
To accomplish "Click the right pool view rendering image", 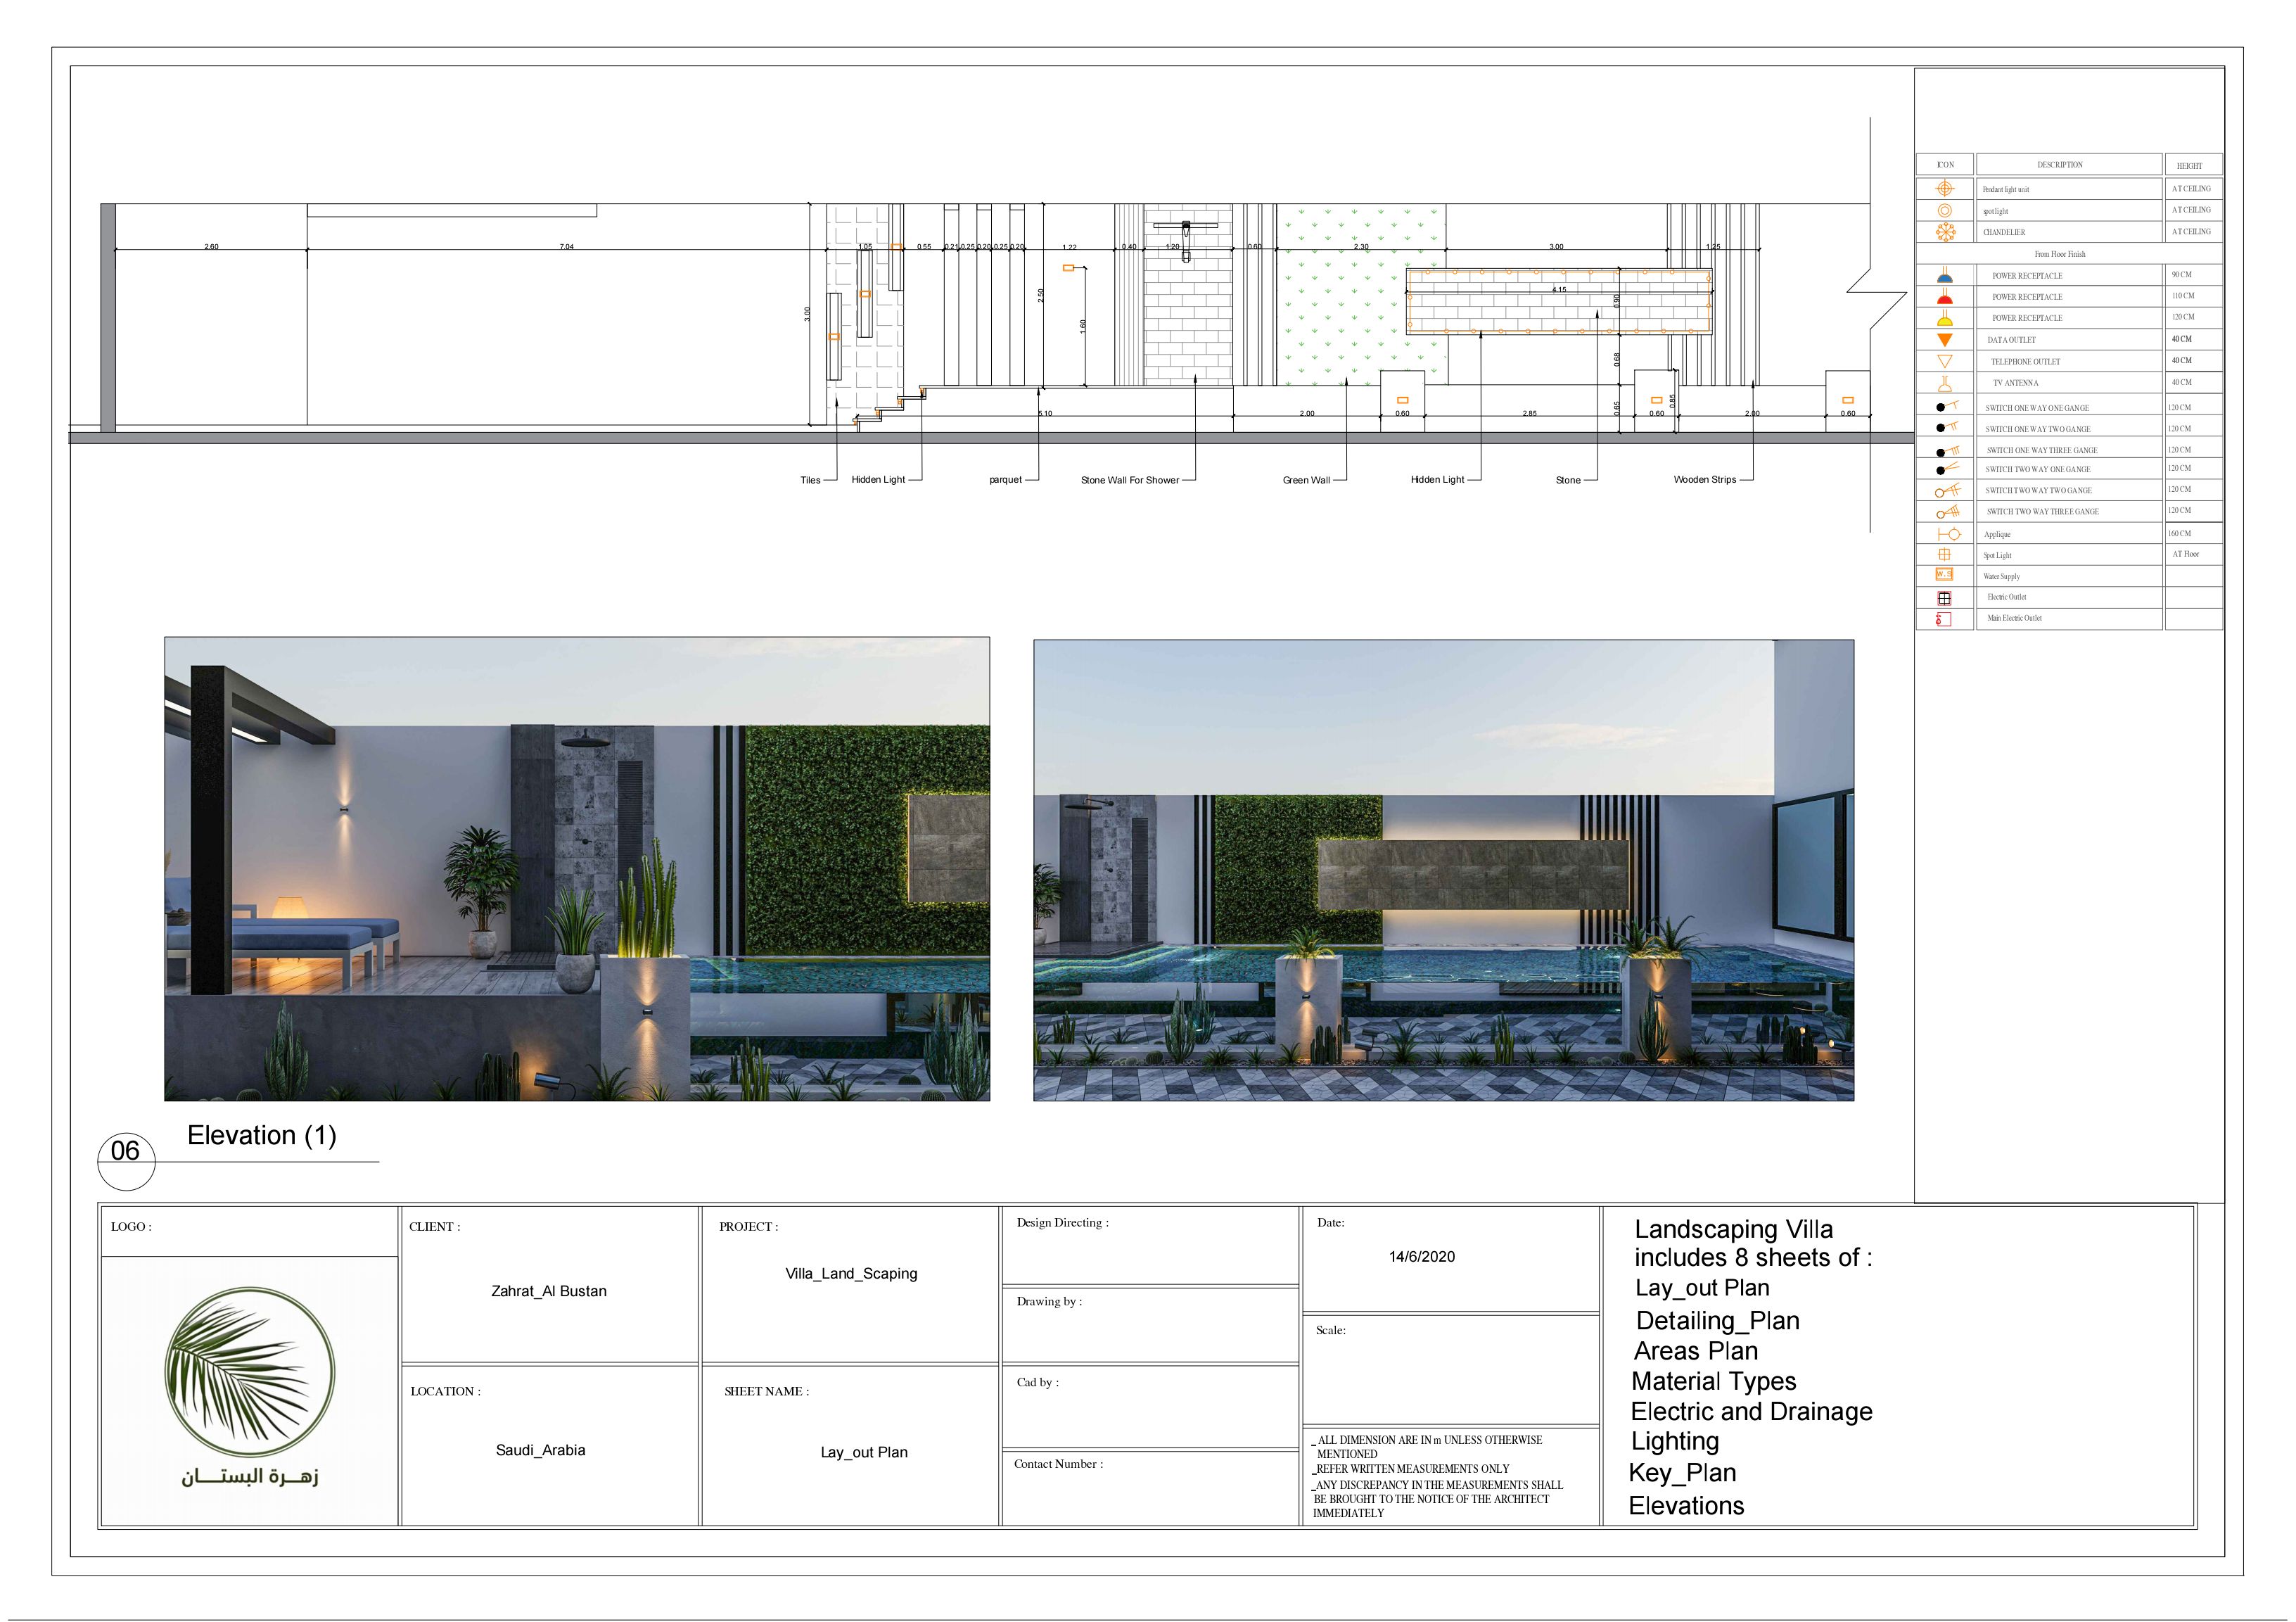I will [x=1443, y=870].
